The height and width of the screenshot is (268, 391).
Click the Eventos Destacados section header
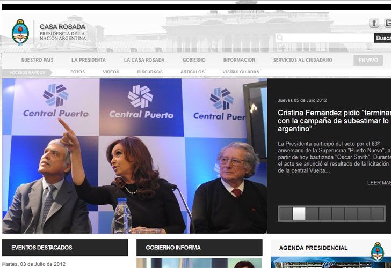click(x=65, y=247)
